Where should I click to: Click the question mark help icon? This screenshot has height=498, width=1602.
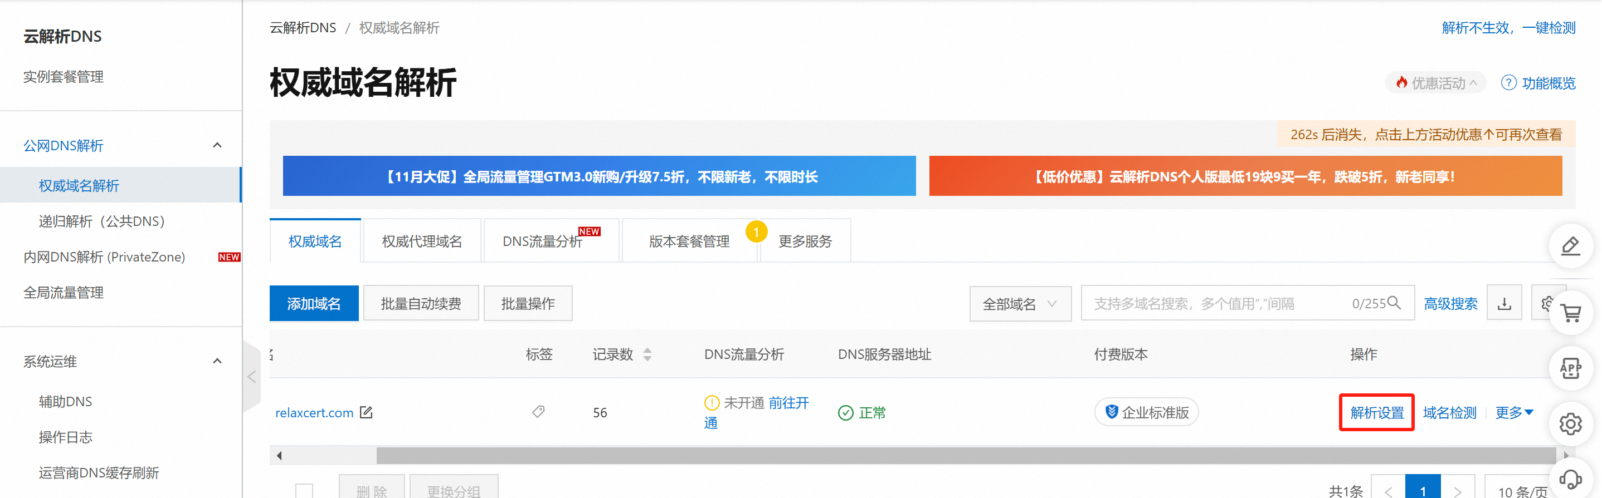[1508, 82]
